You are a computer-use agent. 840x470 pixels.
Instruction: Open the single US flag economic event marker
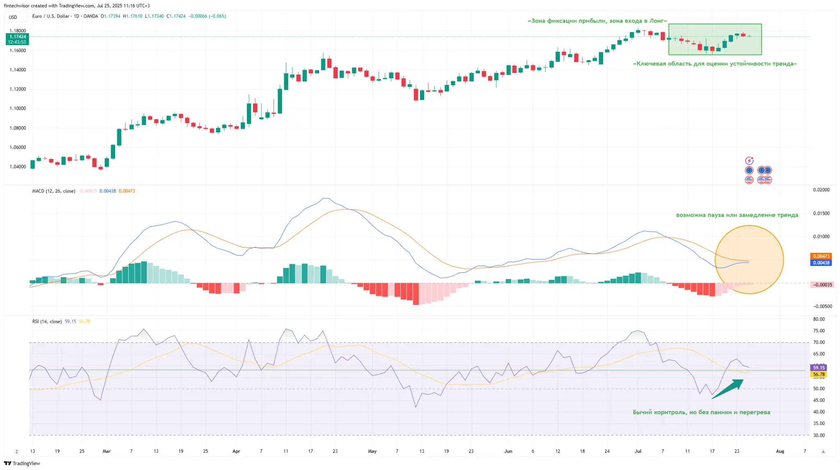749,180
